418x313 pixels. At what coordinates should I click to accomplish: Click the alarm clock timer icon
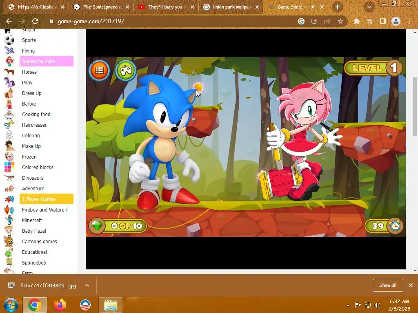[395, 226]
